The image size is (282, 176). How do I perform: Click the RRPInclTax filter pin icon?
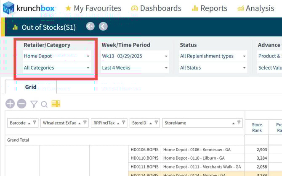(x=124, y=122)
